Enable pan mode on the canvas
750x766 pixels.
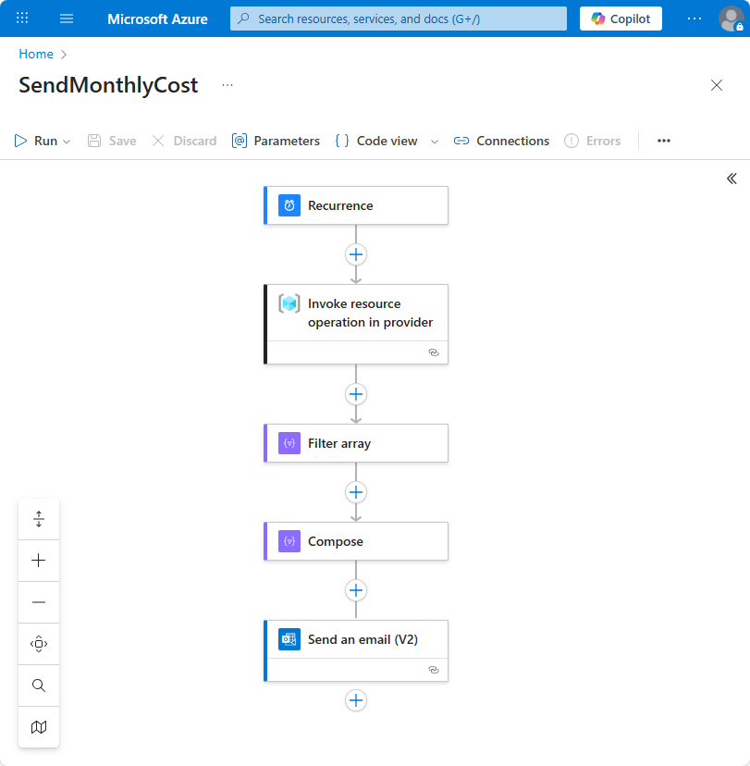tap(38, 643)
